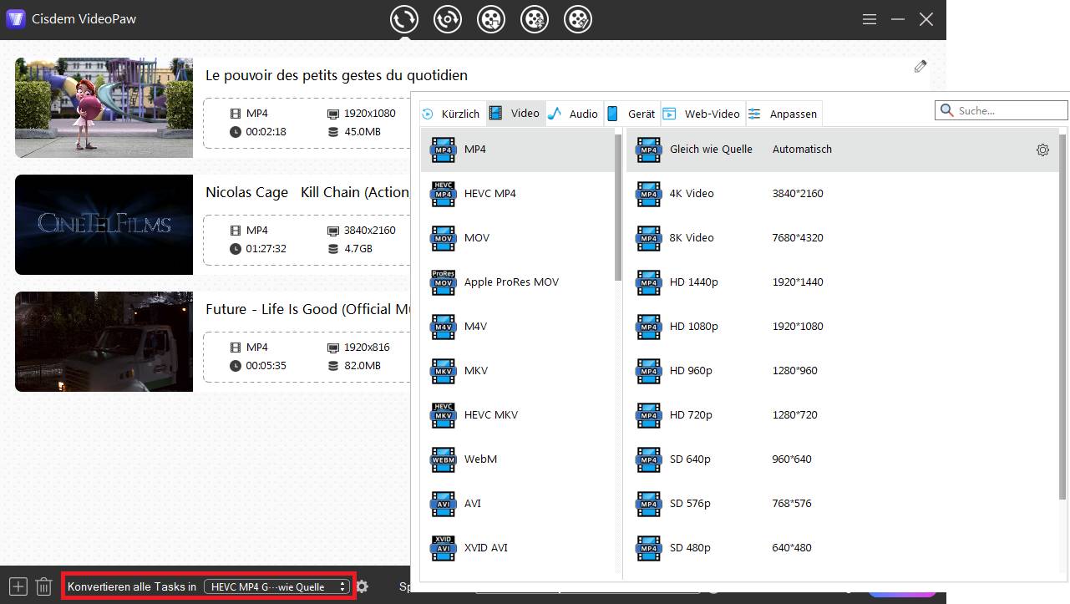Switch to the DVD rip mode icon
Screen dimensions: 1070x604
[448, 19]
